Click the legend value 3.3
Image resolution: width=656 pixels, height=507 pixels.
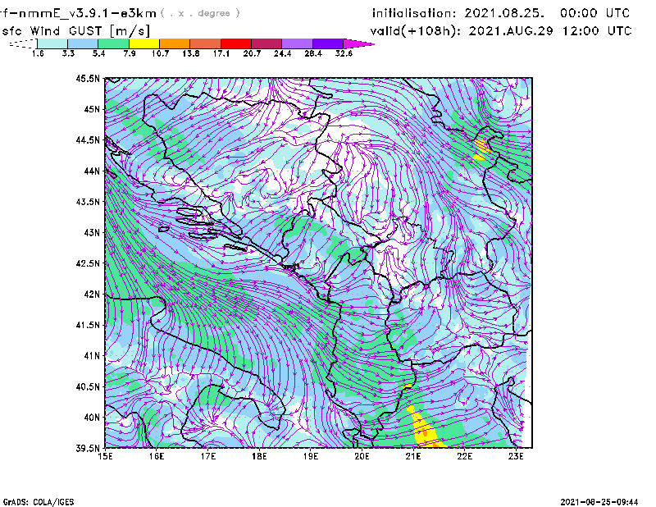click(68, 53)
